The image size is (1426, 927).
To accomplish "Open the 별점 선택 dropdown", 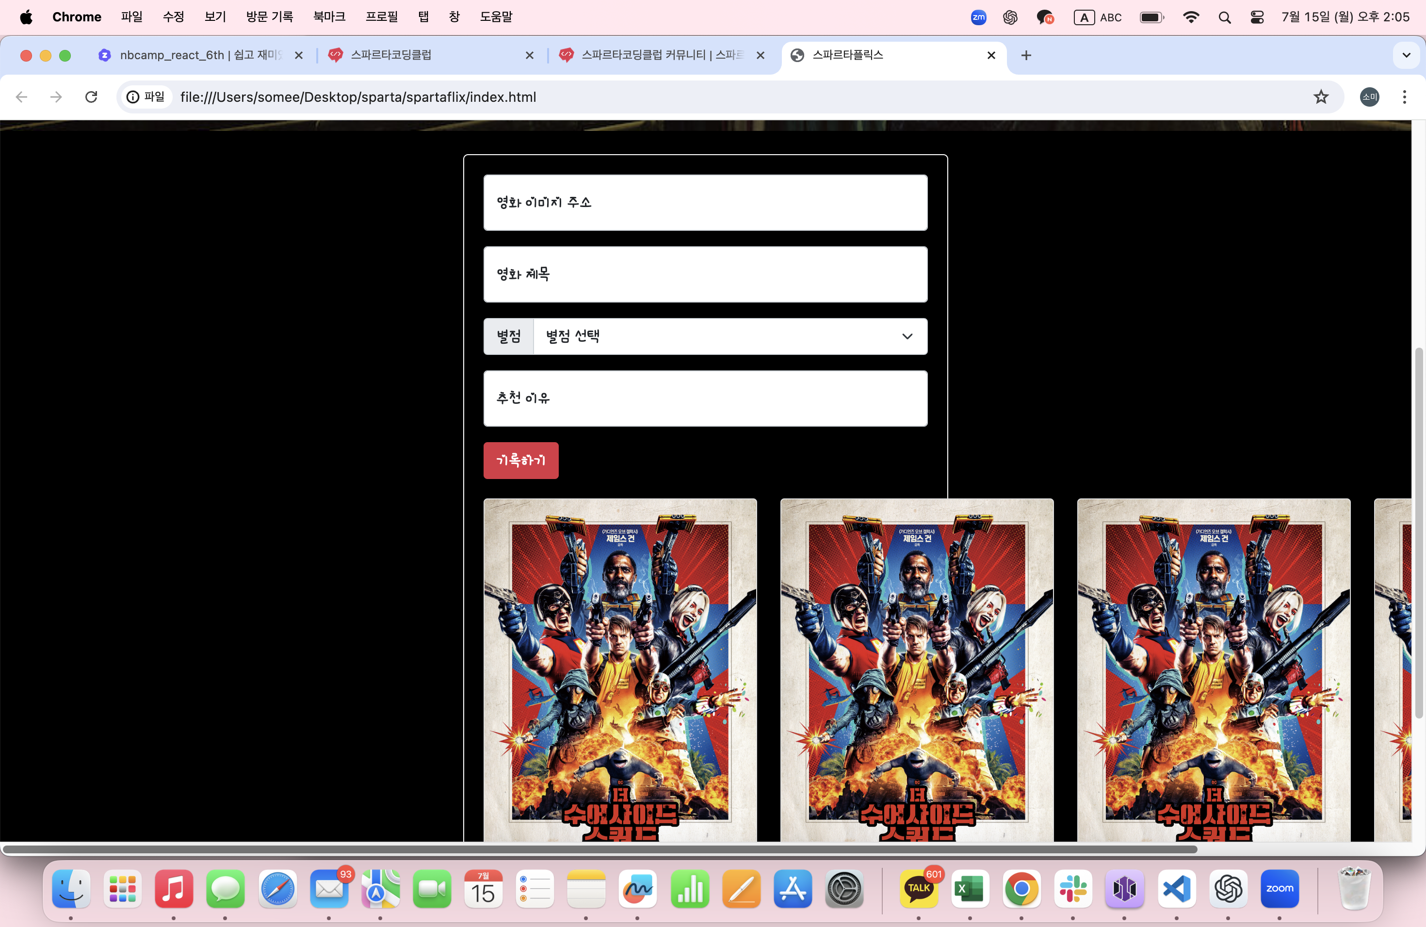I will tap(730, 336).
